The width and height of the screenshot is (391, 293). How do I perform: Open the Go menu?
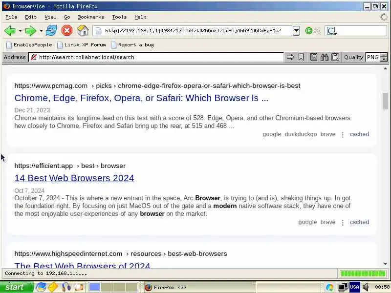pos(67,17)
